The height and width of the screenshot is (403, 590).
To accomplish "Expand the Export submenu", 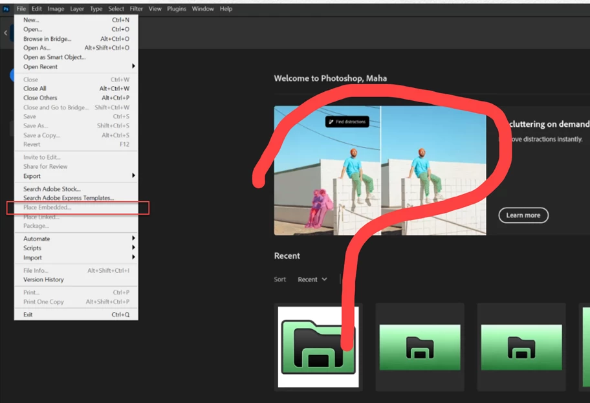I will tap(76, 176).
